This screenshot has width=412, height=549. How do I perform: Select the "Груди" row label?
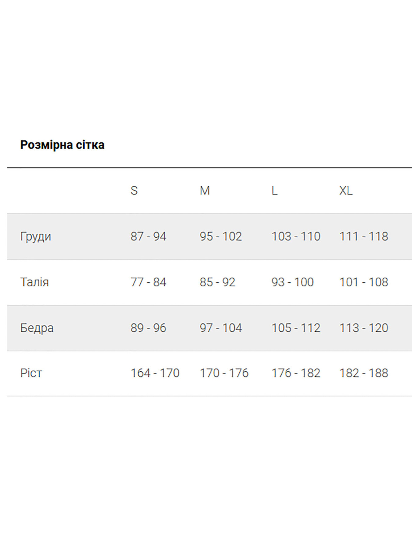tap(36, 237)
